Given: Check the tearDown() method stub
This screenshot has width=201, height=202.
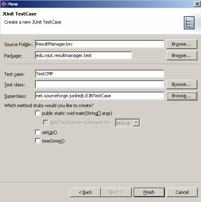Looking at the screenshot, I should click(x=37, y=141).
